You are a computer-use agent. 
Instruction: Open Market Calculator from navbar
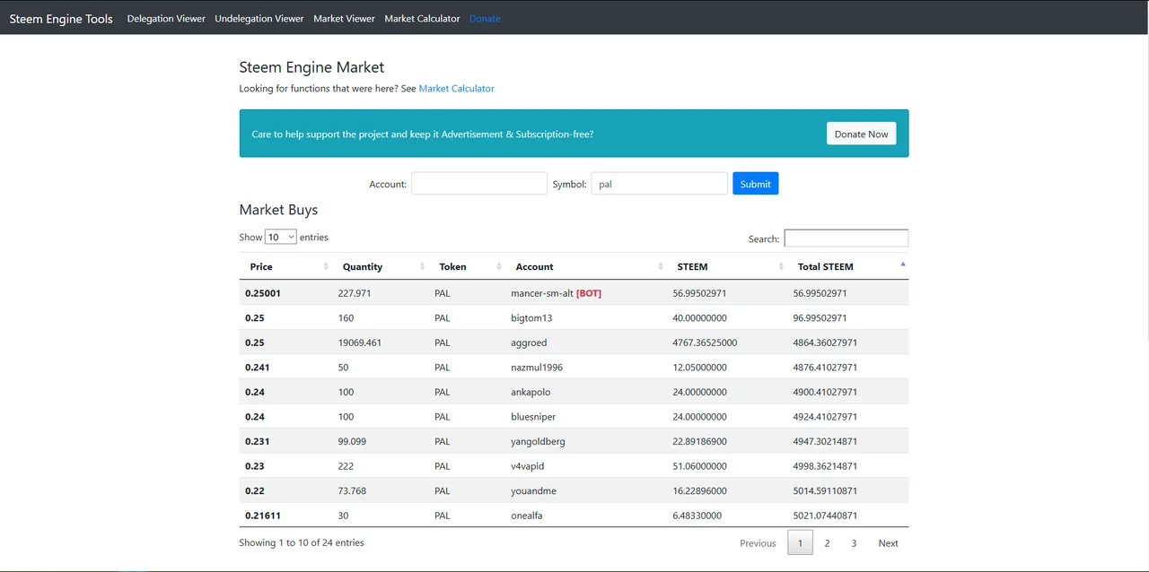[x=422, y=18]
